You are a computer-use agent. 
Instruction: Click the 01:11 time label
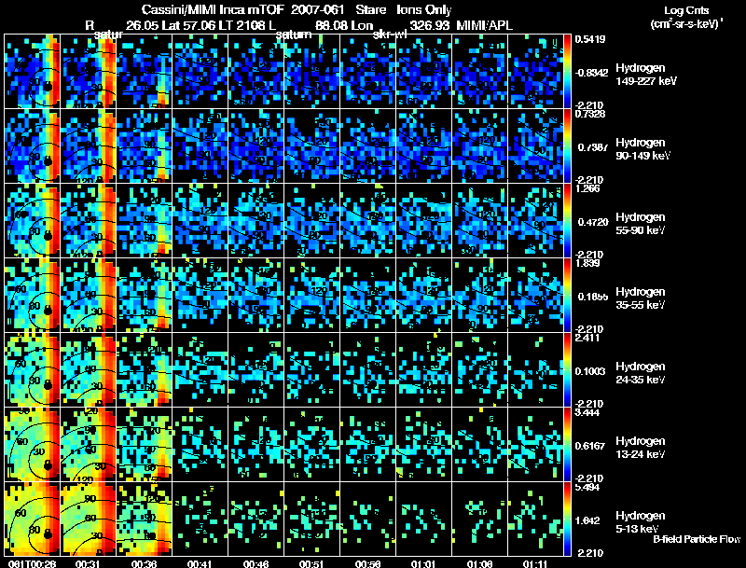coord(535,564)
